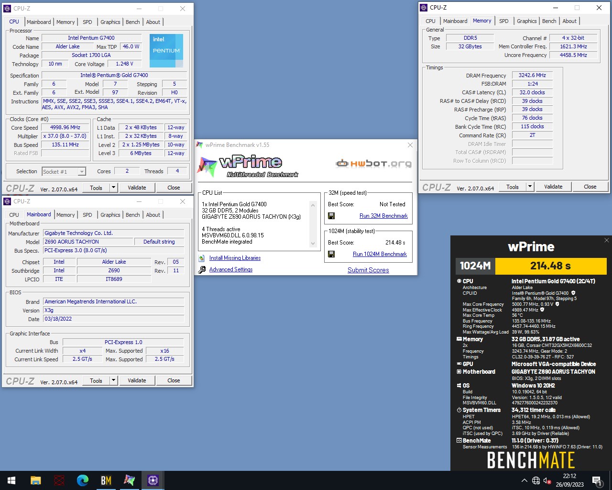Click Default string field in Mainboard tab
The height and width of the screenshot is (490, 612).
(159, 242)
